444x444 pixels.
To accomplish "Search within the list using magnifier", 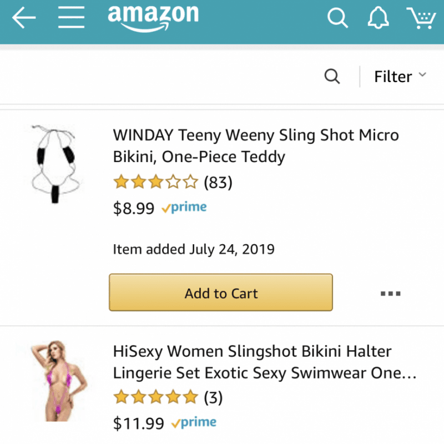I will click(332, 76).
